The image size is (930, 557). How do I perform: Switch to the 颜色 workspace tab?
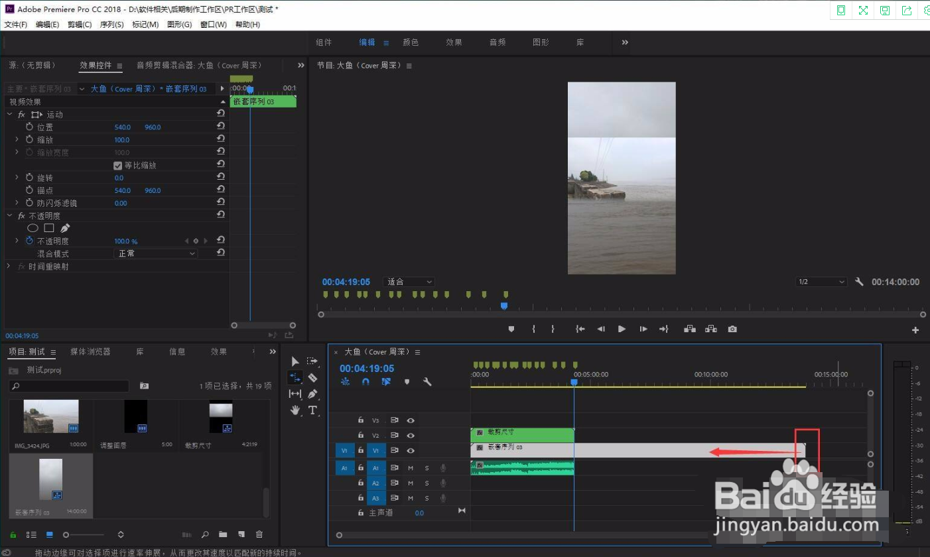coord(411,42)
